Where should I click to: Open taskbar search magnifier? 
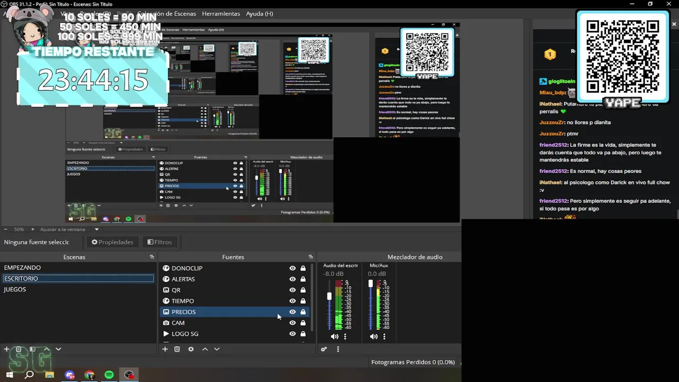click(x=29, y=375)
